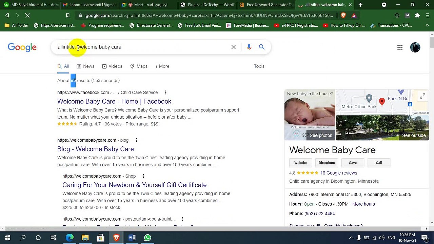The width and height of the screenshot is (434, 244).
Task: Go to Google home via the logo
Action: tap(22, 47)
